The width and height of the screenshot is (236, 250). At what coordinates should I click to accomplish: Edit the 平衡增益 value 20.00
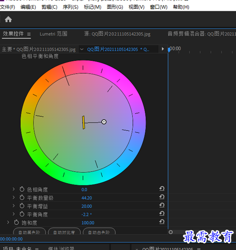click(86, 206)
